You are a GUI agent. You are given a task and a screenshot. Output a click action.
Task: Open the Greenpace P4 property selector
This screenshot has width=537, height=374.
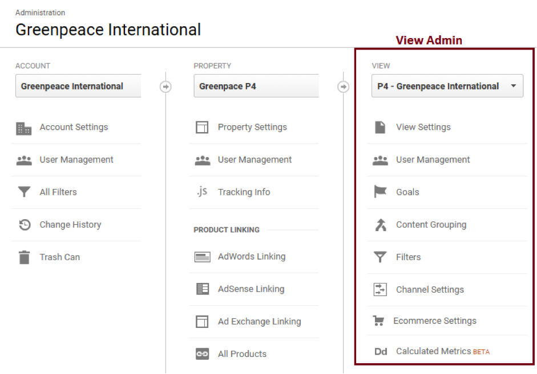pyautogui.click(x=256, y=86)
